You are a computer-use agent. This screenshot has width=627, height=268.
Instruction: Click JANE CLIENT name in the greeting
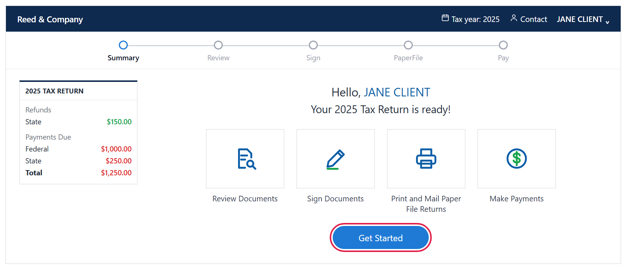coord(397,92)
